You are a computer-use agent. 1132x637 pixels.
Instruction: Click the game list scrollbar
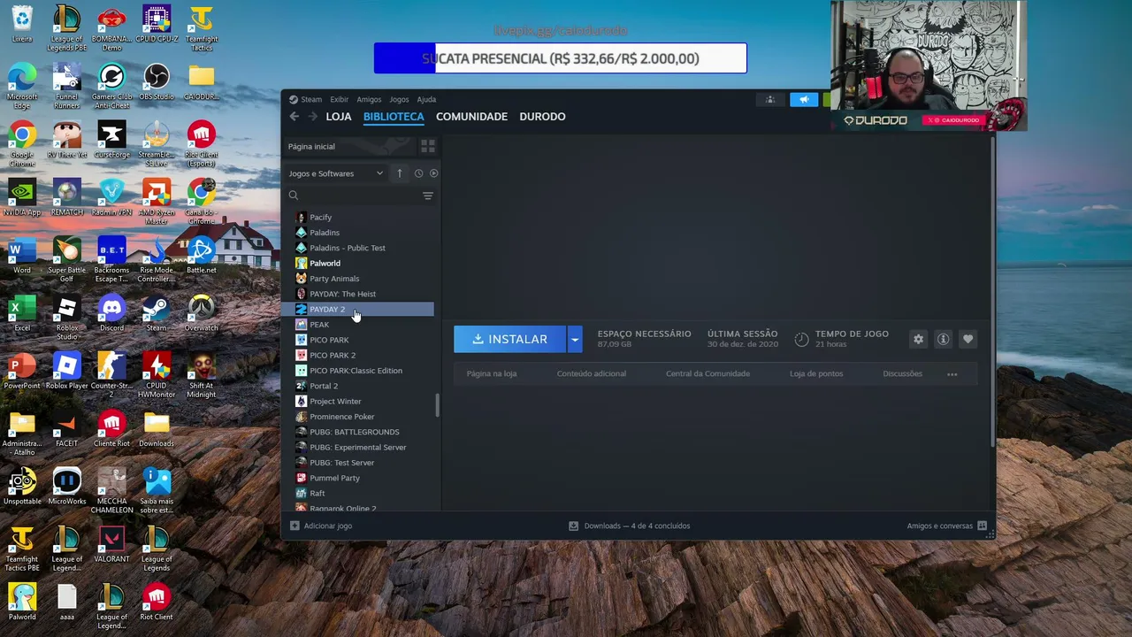pos(438,405)
